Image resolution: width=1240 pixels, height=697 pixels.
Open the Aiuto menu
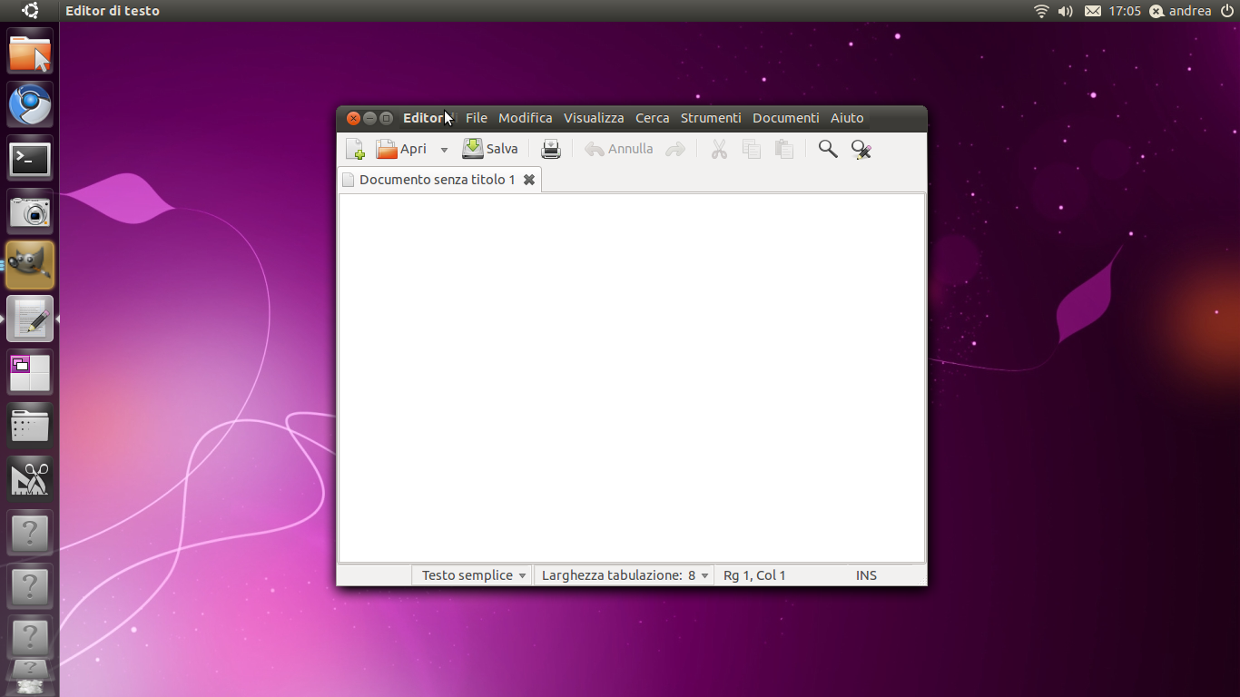pyautogui.click(x=847, y=118)
